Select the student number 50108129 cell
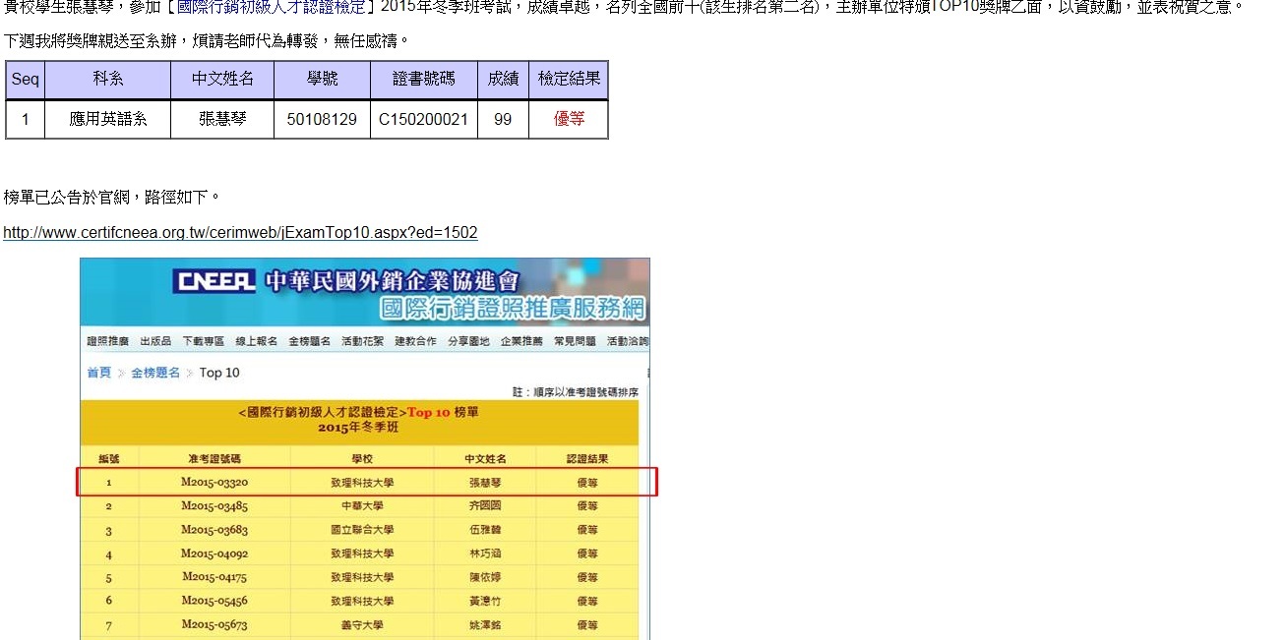Image resolution: width=1284 pixels, height=640 pixels. click(322, 120)
